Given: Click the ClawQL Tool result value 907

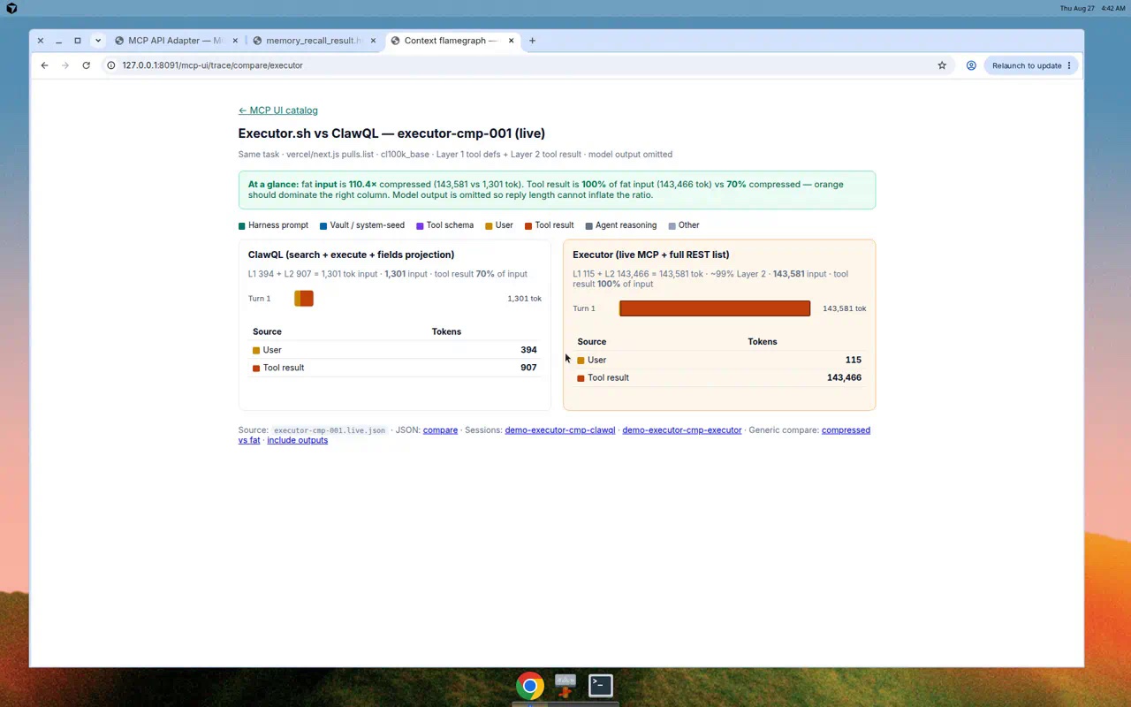Looking at the screenshot, I should pos(528,368).
